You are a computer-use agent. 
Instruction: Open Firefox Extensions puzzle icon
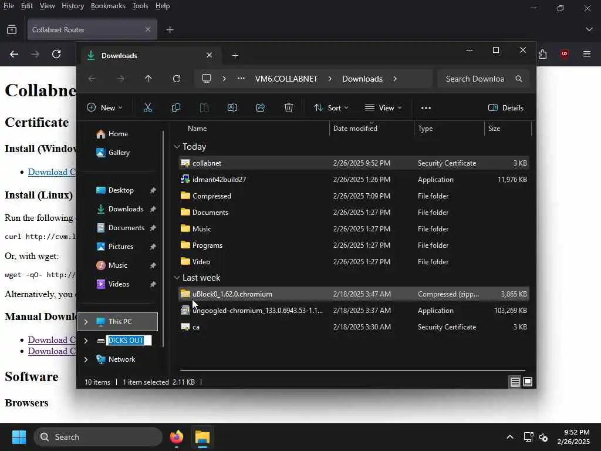click(x=542, y=54)
